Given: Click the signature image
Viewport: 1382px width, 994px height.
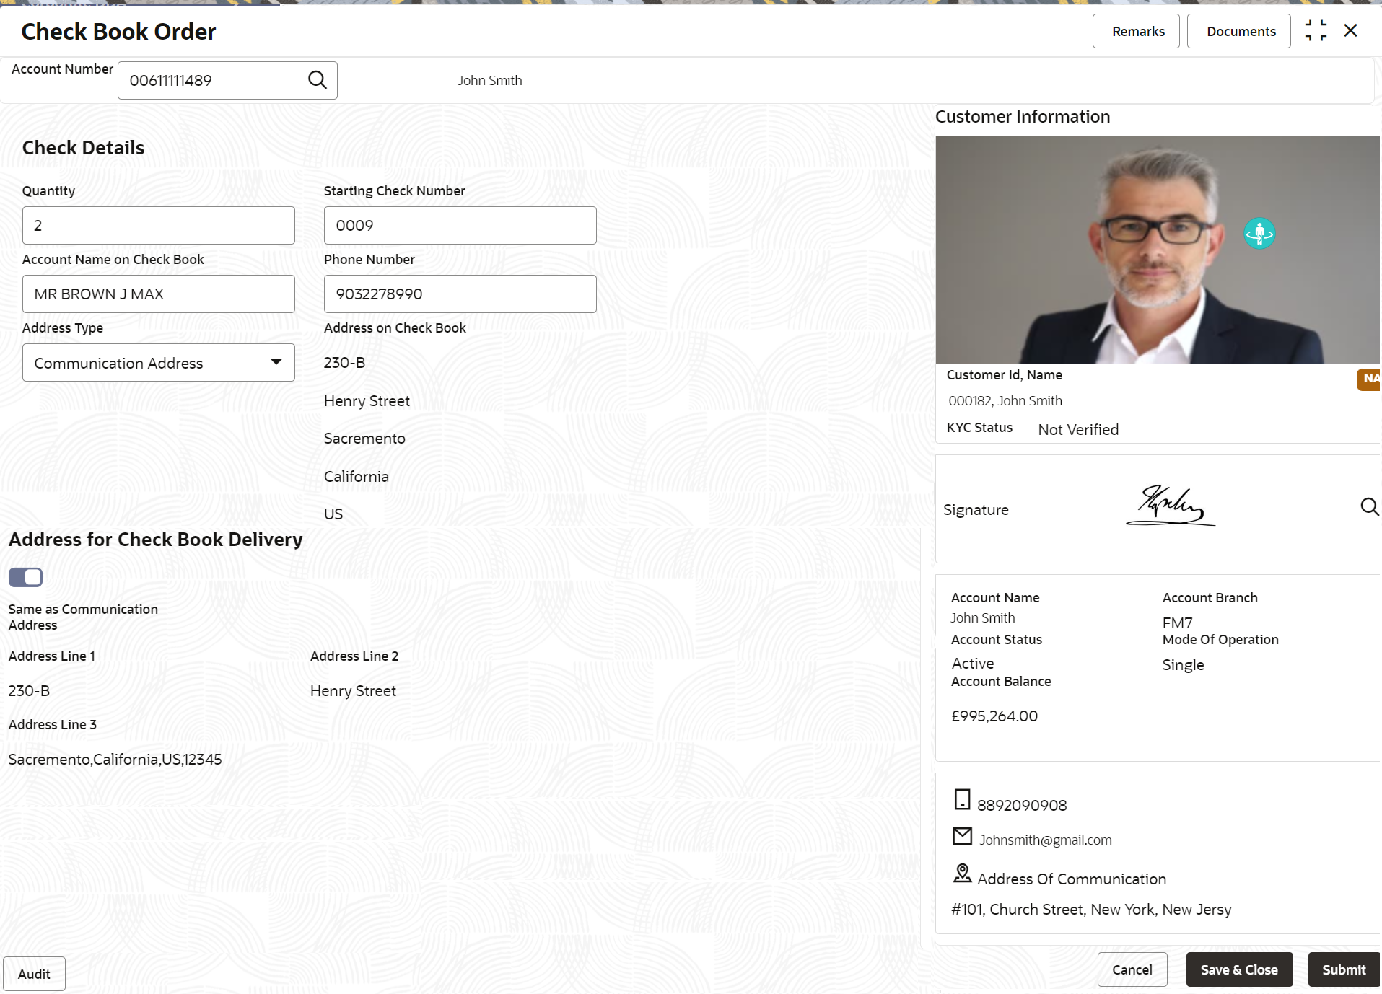Looking at the screenshot, I should coord(1170,506).
